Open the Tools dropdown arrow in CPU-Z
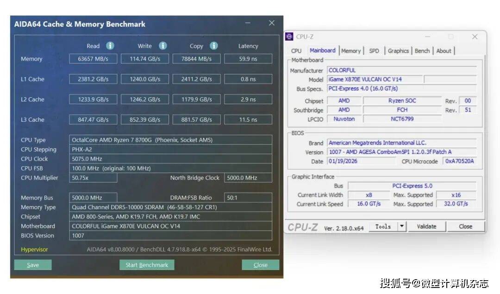This screenshot has height=294, width=500. click(x=402, y=226)
